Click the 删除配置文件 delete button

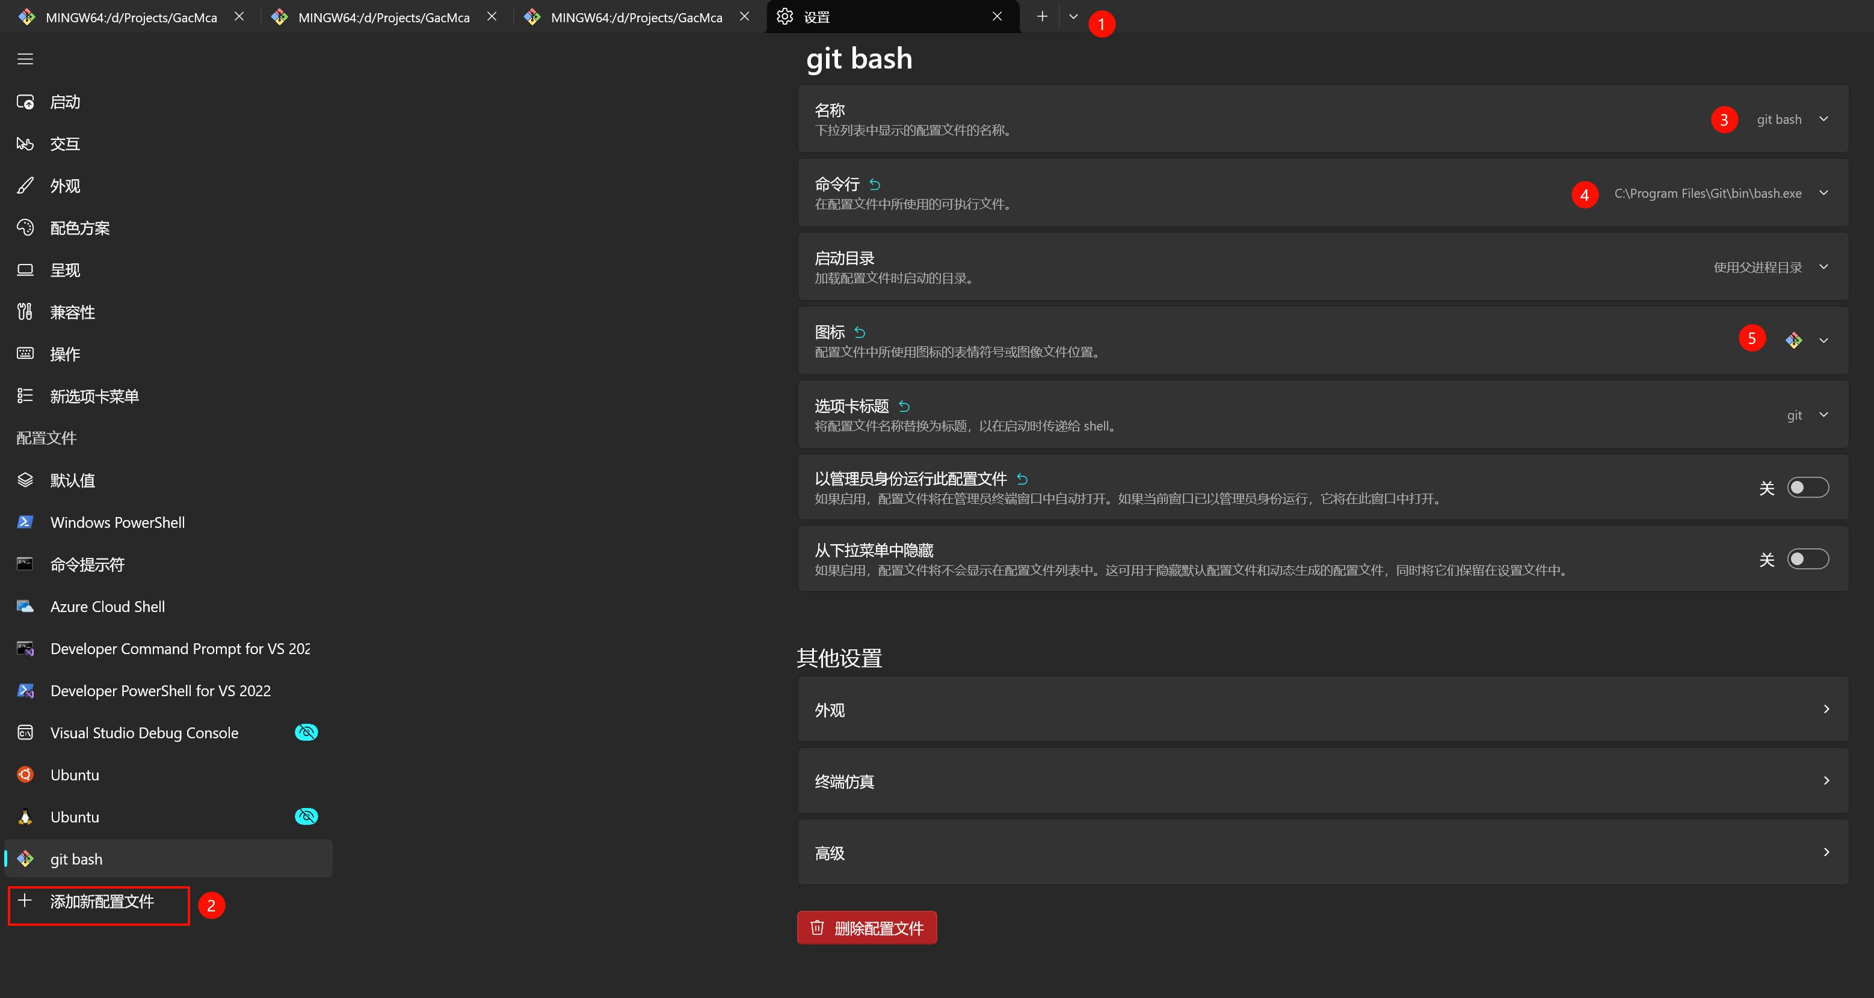866,928
